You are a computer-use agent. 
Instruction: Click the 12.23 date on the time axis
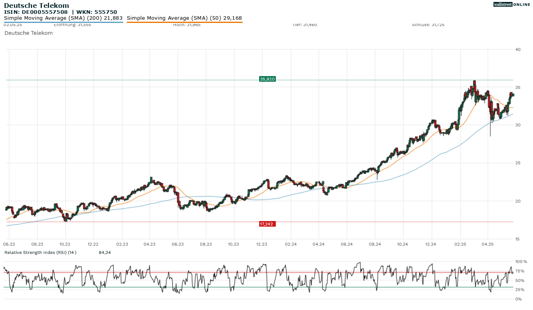(x=262, y=244)
